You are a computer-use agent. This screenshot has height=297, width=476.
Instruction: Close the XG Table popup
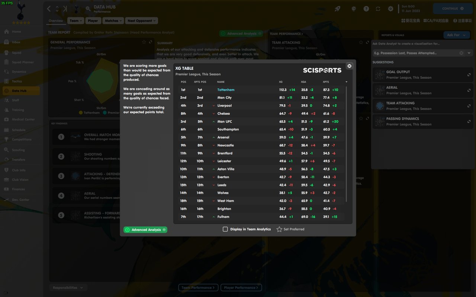click(x=349, y=66)
